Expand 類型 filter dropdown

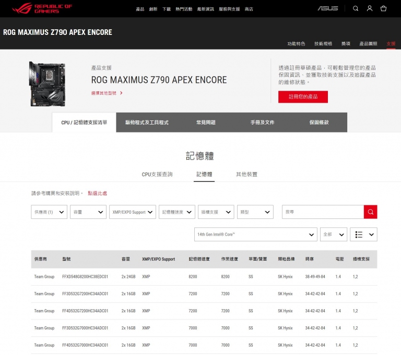pos(255,212)
